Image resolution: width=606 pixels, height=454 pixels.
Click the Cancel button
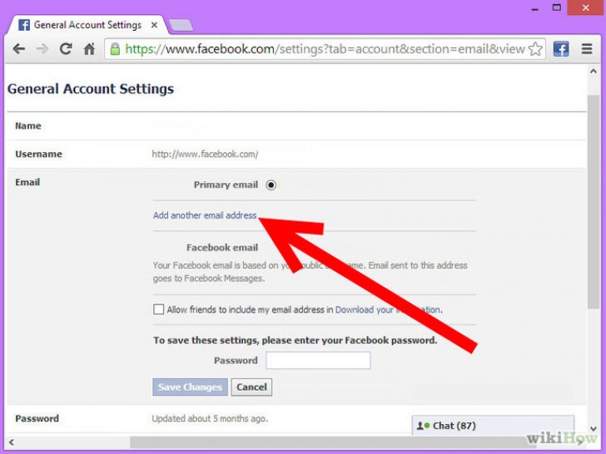(252, 387)
